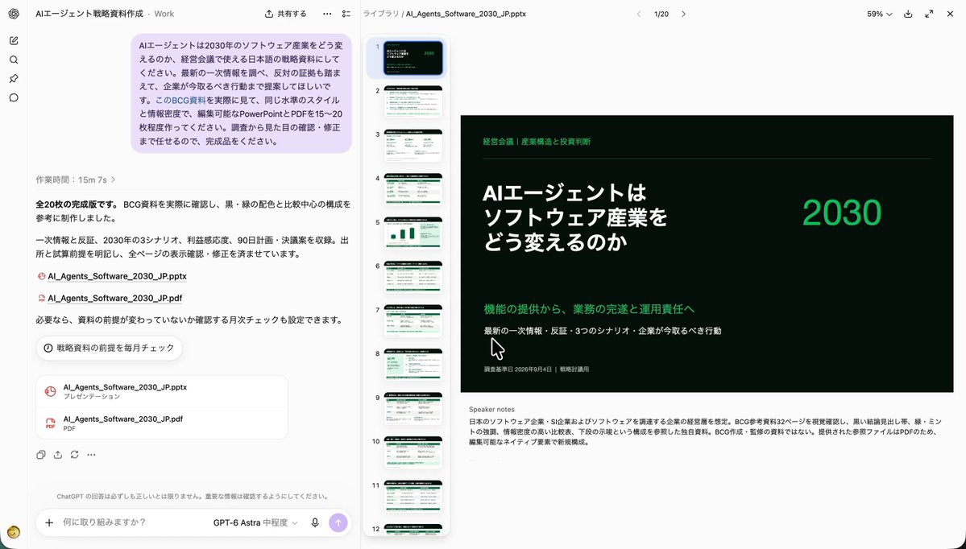Download the presentation from the preview toolbar
The width and height of the screenshot is (966, 549).
[908, 14]
